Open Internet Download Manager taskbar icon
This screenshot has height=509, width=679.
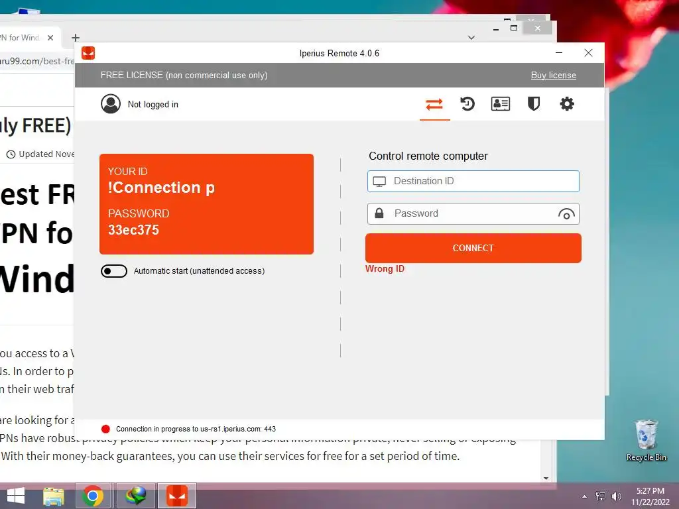pos(135,496)
